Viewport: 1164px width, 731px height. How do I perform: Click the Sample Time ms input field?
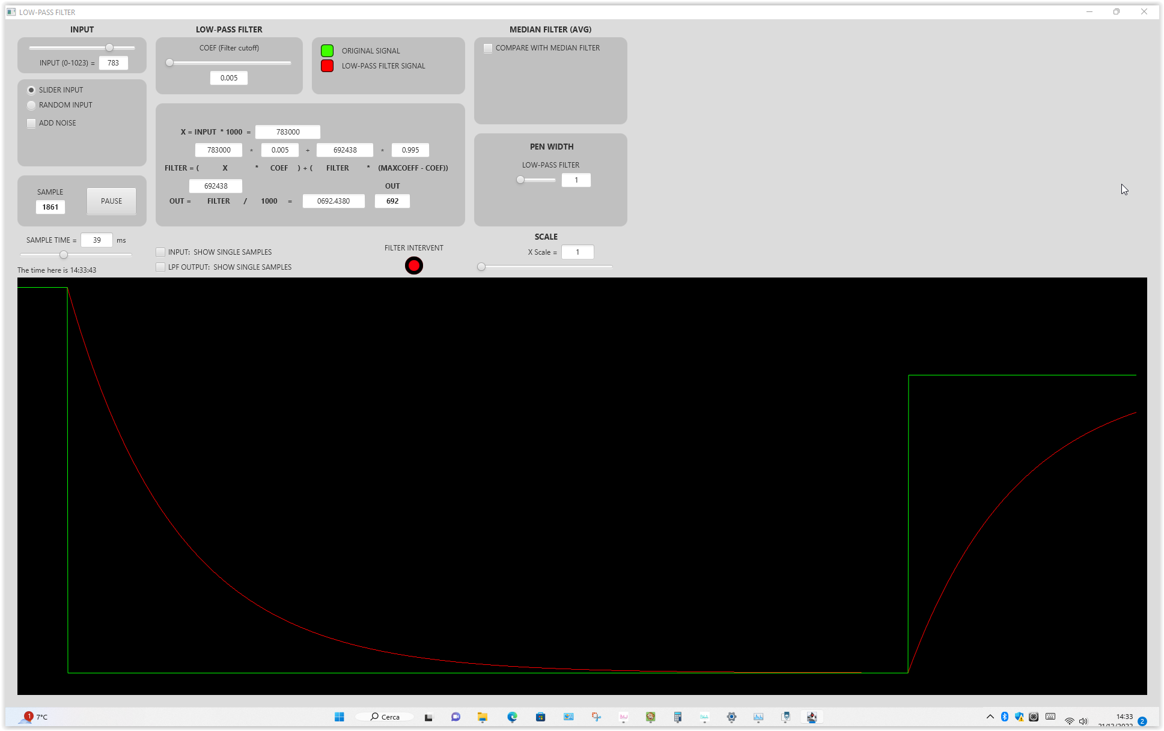[x=97, y=240]
